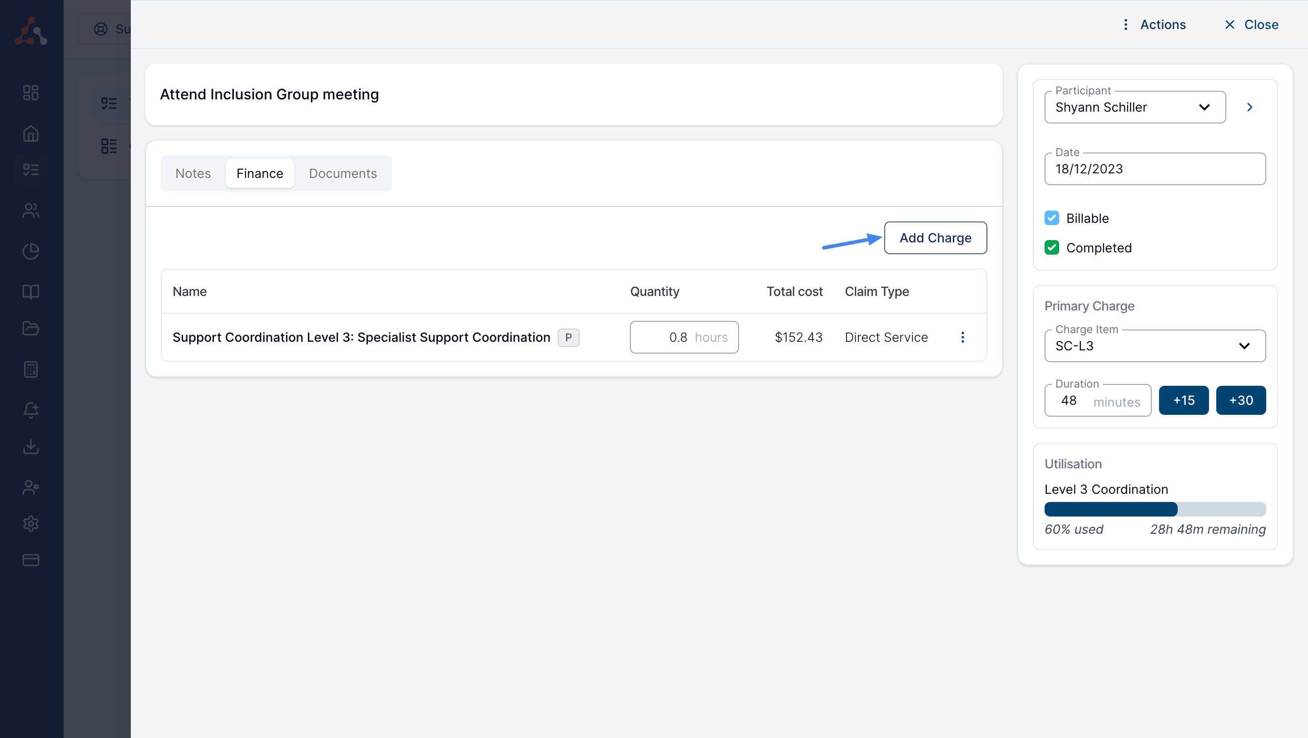This screenshot has height=738, width=1308.
Task: Switch to the Notes tab
Action: click(x=193, y=173)
